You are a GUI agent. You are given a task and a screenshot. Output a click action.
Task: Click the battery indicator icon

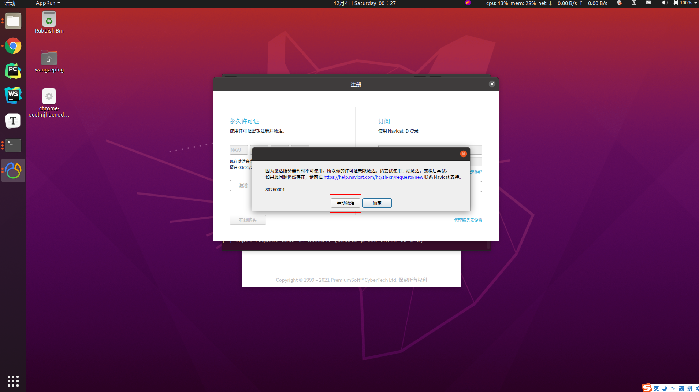click(x=676, y=3)
